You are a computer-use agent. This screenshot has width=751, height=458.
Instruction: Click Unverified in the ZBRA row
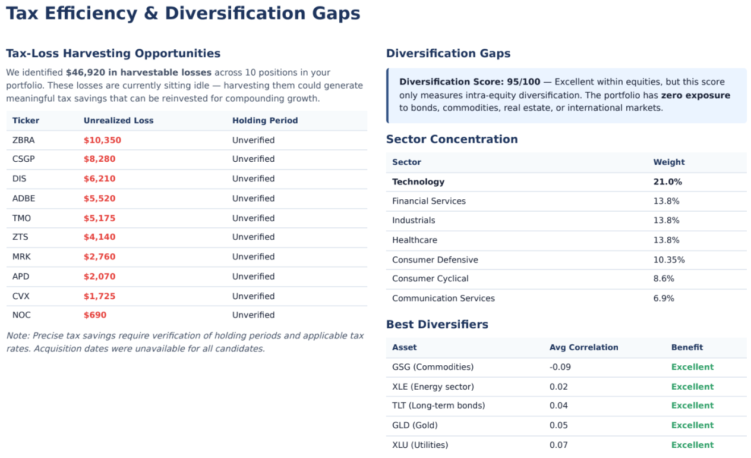coord(254,140)
